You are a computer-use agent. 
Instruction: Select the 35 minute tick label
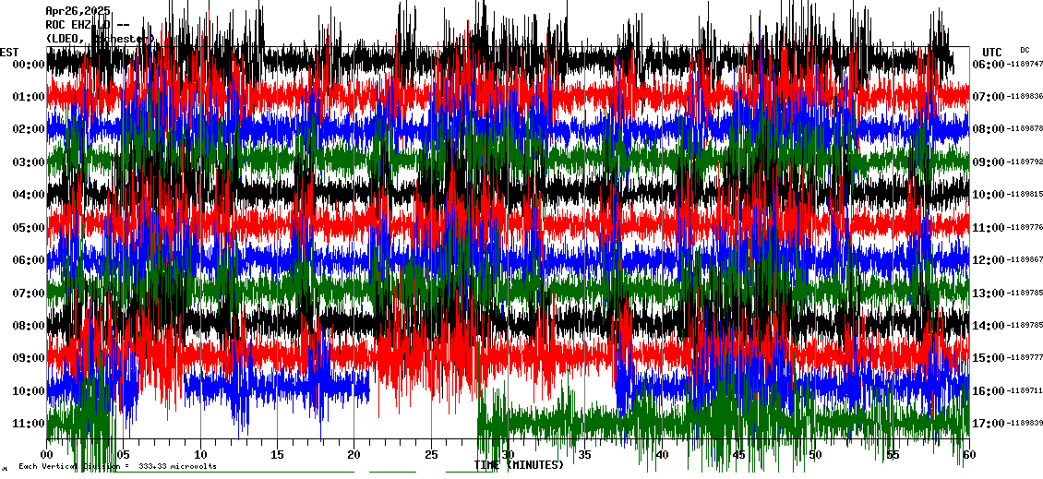[584, 454]
